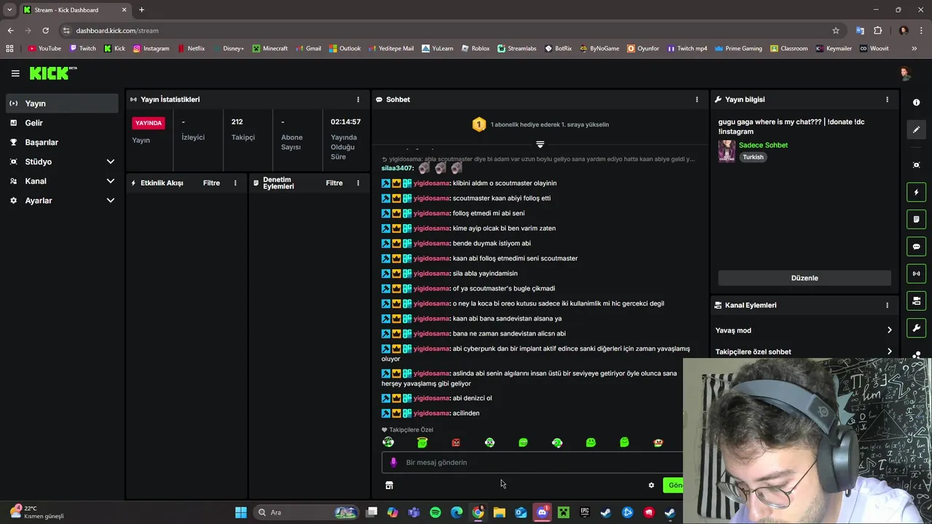Open the tab search dropdown arrow
Image resolution: width=932 pixels, height=524 pixels.
click(9, 10)
